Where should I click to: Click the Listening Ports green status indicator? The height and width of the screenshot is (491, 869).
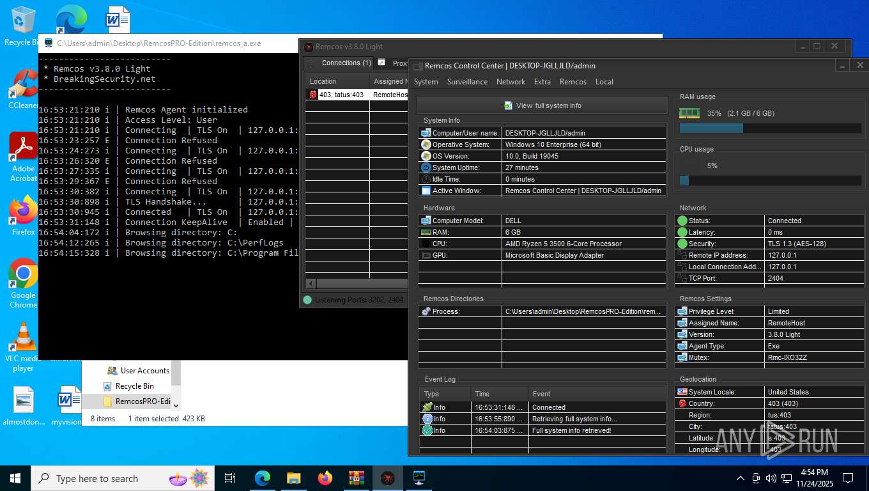[307, 300]
